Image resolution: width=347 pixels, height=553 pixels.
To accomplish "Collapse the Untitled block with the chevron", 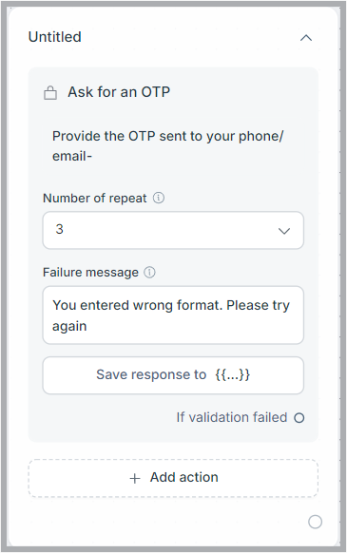I will [306, 37].
